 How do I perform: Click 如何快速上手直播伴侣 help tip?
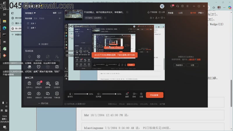pyautogui.click(x=75, y=104)
